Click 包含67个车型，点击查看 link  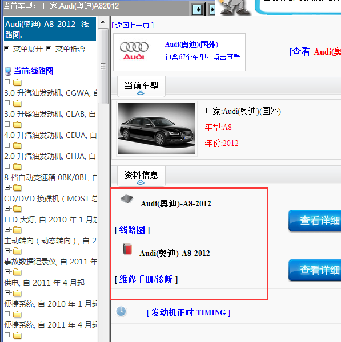pos(202,57)
